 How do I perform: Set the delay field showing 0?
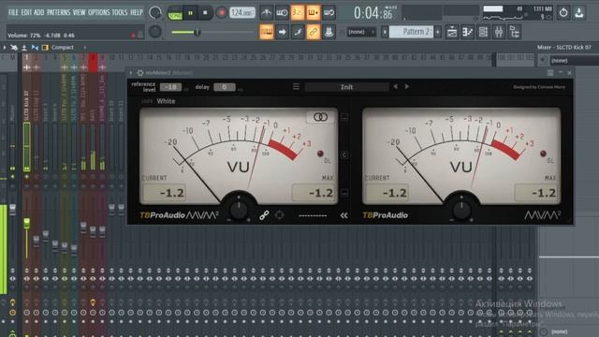(x=225, y=87)
